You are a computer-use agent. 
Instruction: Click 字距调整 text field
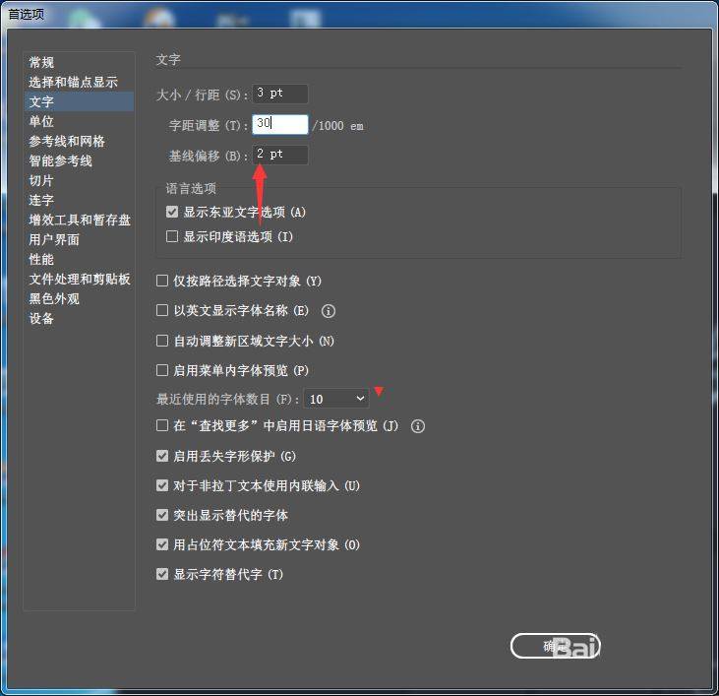click(x=279, y=125)
